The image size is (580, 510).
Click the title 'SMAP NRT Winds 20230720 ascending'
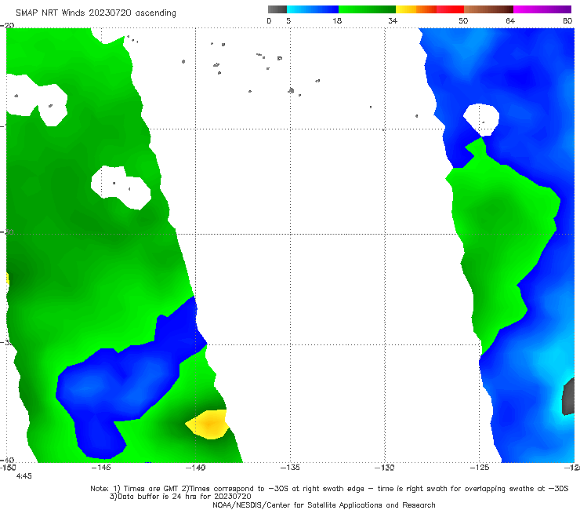pos(96,13)
